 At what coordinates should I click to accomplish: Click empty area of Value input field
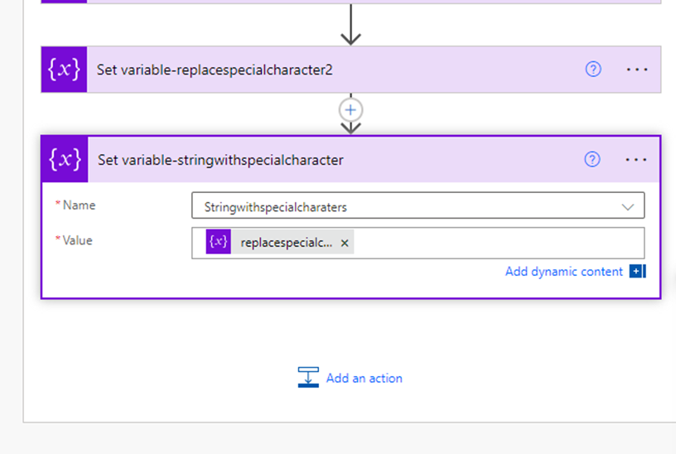click(497, 243)
